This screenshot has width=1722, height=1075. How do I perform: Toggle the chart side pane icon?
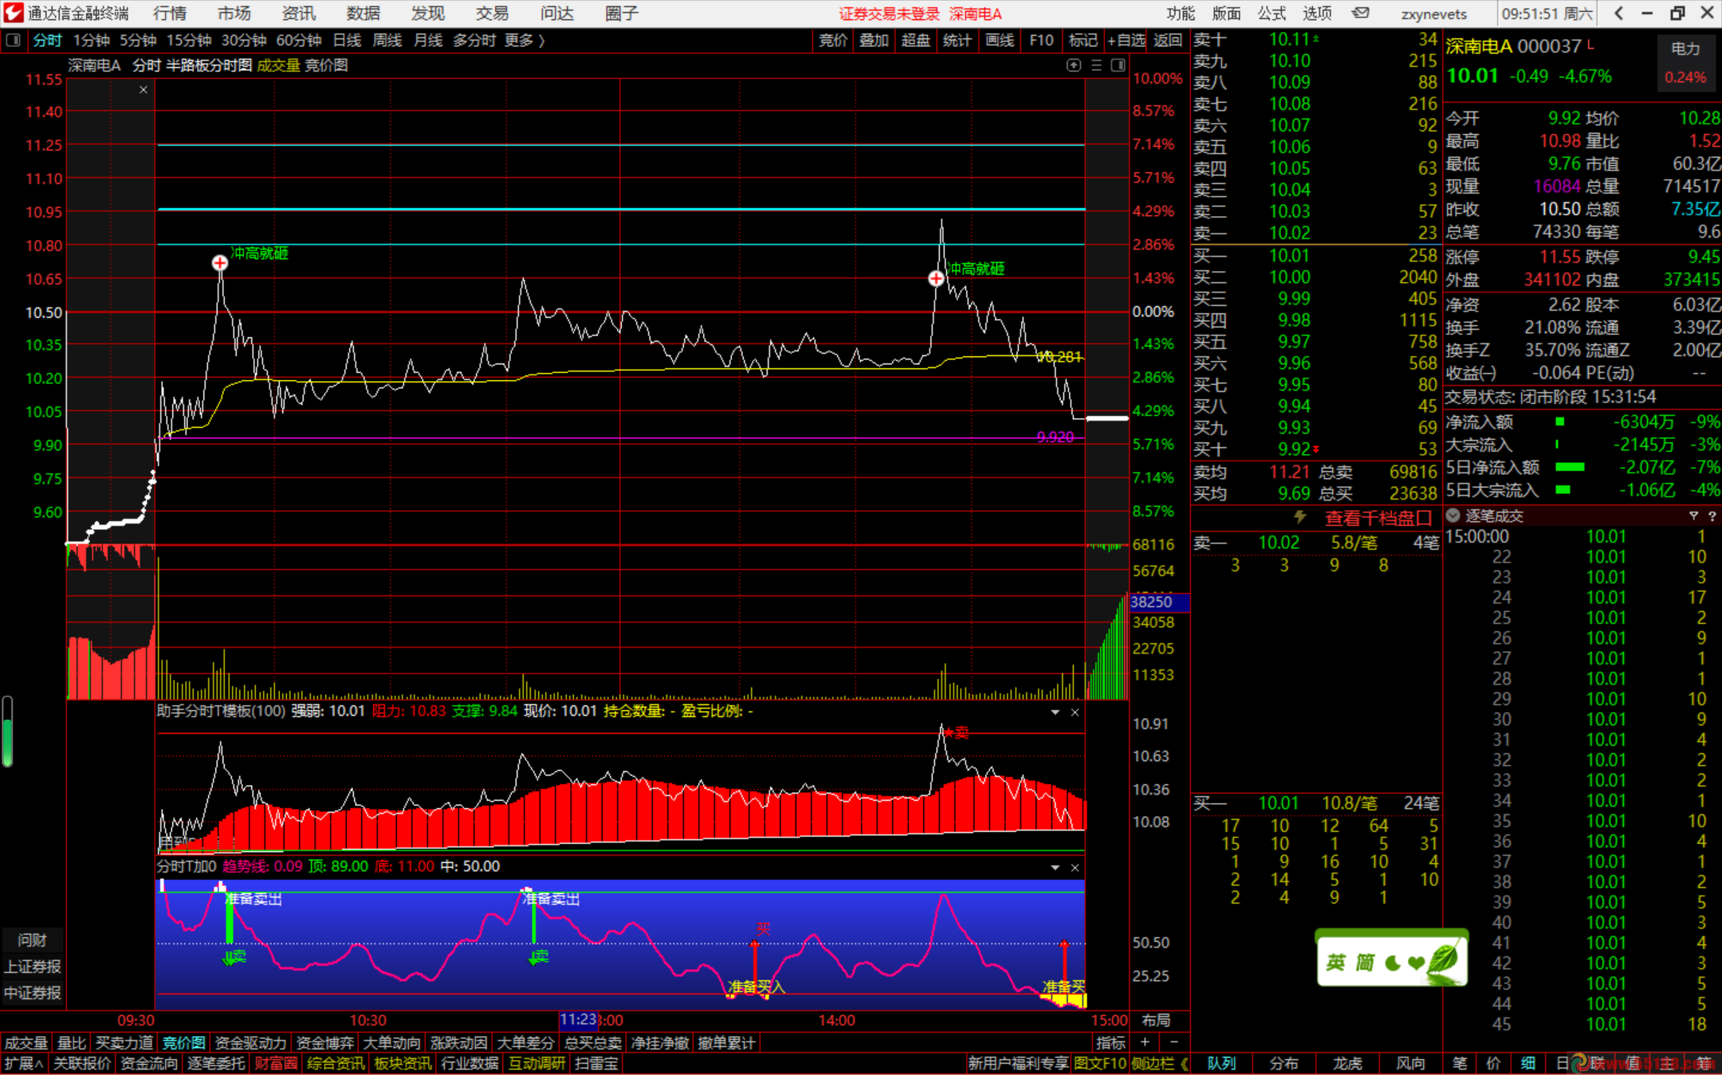(x=1118, y=65)
